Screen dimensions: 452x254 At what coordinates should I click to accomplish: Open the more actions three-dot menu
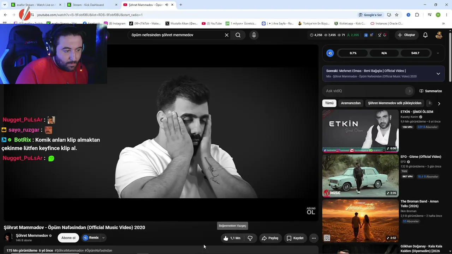(x=314, y=238)
